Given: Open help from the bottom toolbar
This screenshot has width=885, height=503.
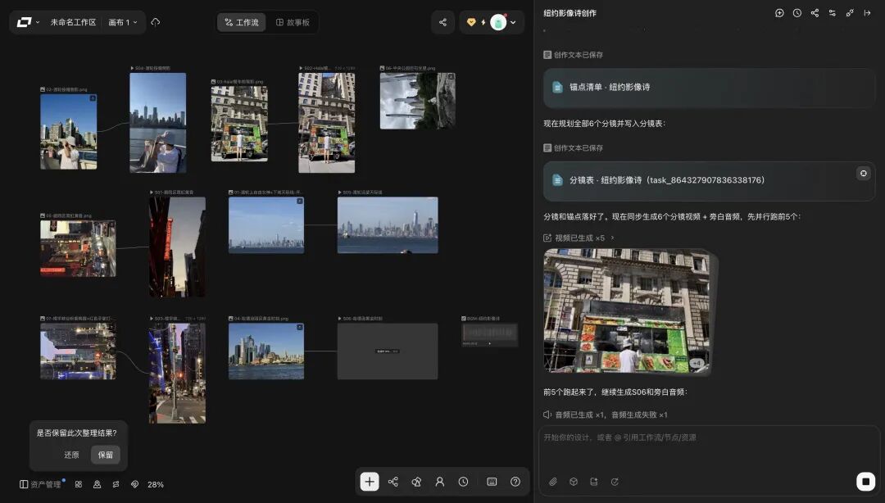Looking at the screenshot, I should pos(515,482).
